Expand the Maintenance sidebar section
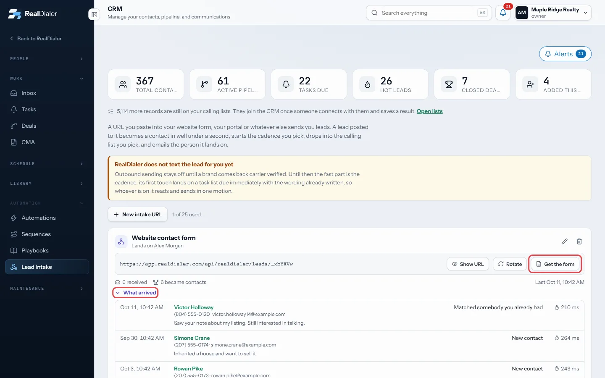Viewport: 605px width, 378px height. pyautogui.click(x=47, y=289)
